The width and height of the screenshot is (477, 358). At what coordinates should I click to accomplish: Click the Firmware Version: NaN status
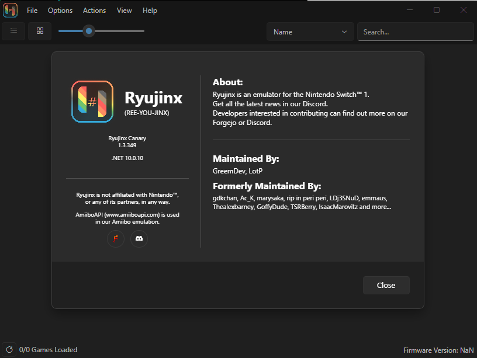click(438, 350)
